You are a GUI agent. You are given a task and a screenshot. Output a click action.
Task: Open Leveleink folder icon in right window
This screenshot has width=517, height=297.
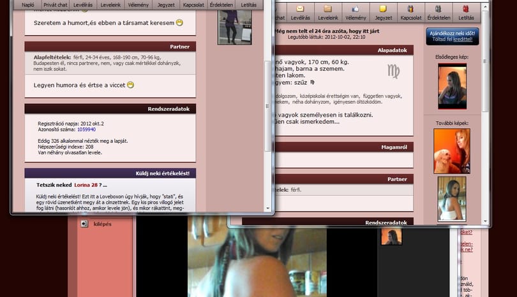coord(327,9)
